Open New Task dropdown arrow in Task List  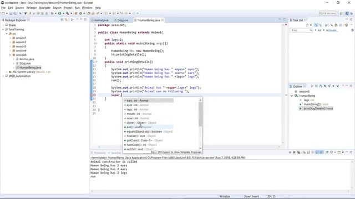(x=311, y=25)
